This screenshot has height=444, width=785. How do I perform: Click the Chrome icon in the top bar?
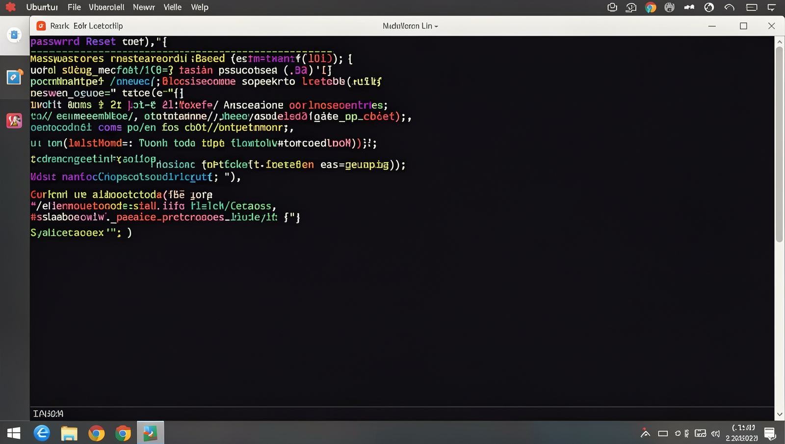(651, 7)
